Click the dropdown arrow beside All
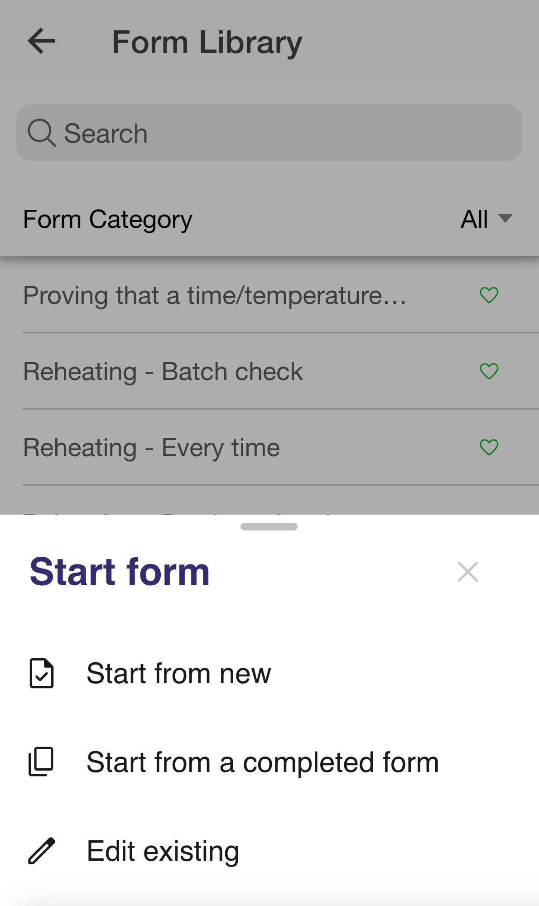539x906 pixels. [505, 218]
